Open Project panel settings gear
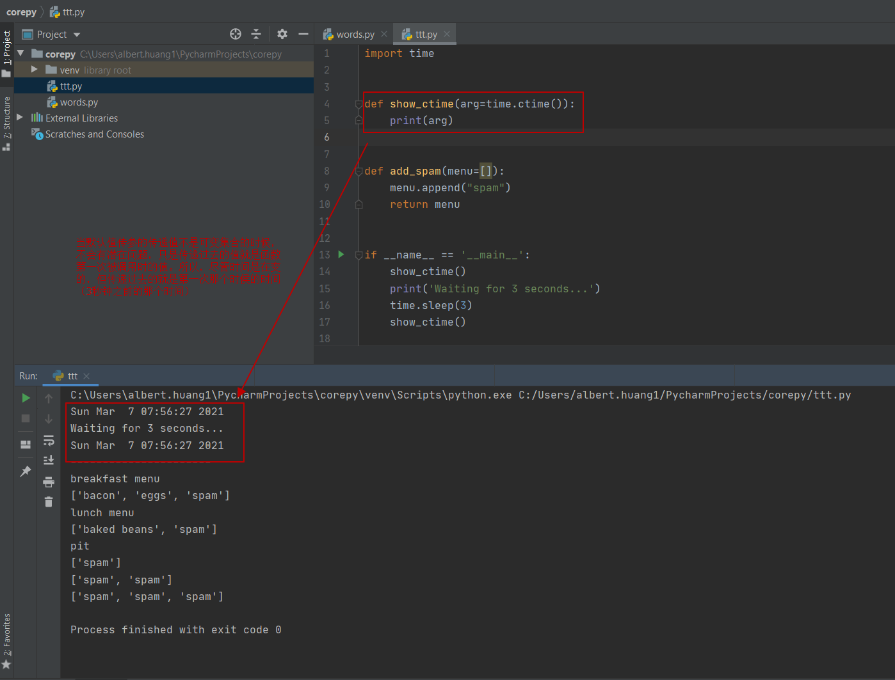 (282, 34)
